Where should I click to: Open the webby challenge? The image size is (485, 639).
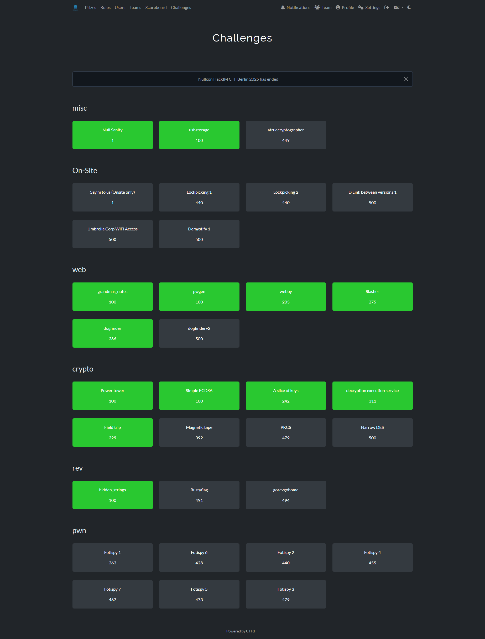point(286,297)
